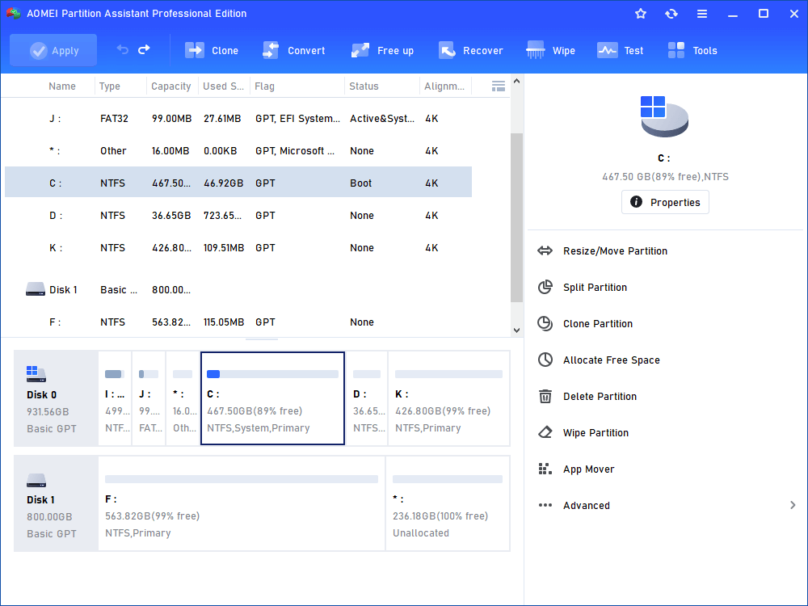Choose Split Partition

click(595, 288)
